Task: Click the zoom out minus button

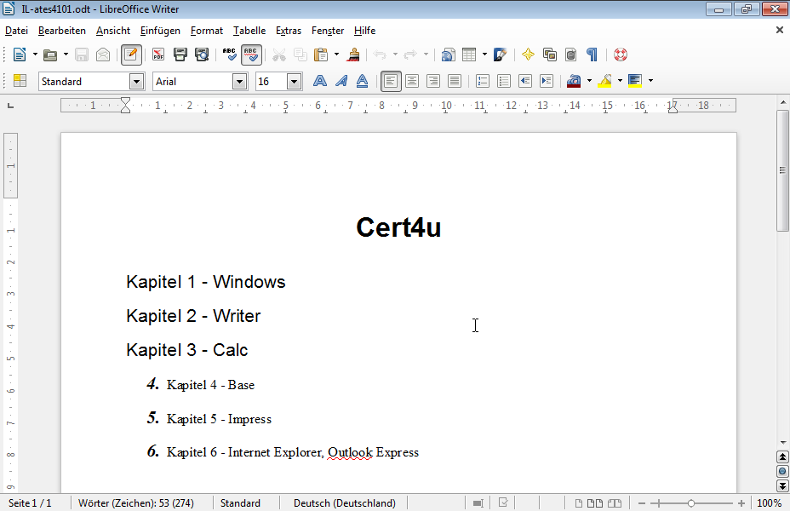Action: click(x=642, y=503)
